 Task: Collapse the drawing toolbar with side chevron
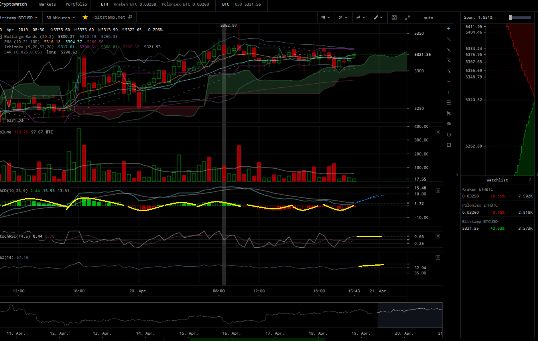pos(457,175)
